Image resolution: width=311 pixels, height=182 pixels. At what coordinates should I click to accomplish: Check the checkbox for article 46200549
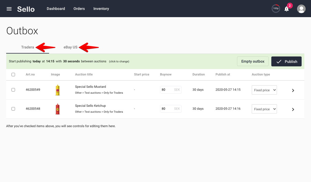point(13,90)
